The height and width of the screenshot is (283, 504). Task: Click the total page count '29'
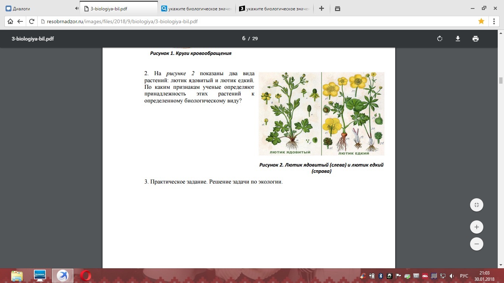(x=255, y=39)
